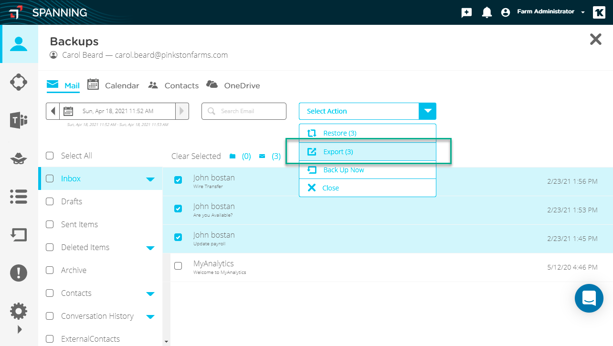Switch to the Mail tab

[63, 85]
